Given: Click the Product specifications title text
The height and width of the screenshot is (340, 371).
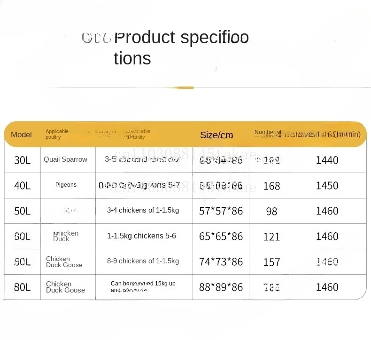Looking at the screenshot, I should coord(181,47).
